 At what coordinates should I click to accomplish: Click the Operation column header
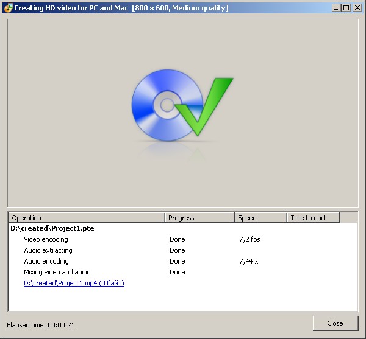(87, 218)
